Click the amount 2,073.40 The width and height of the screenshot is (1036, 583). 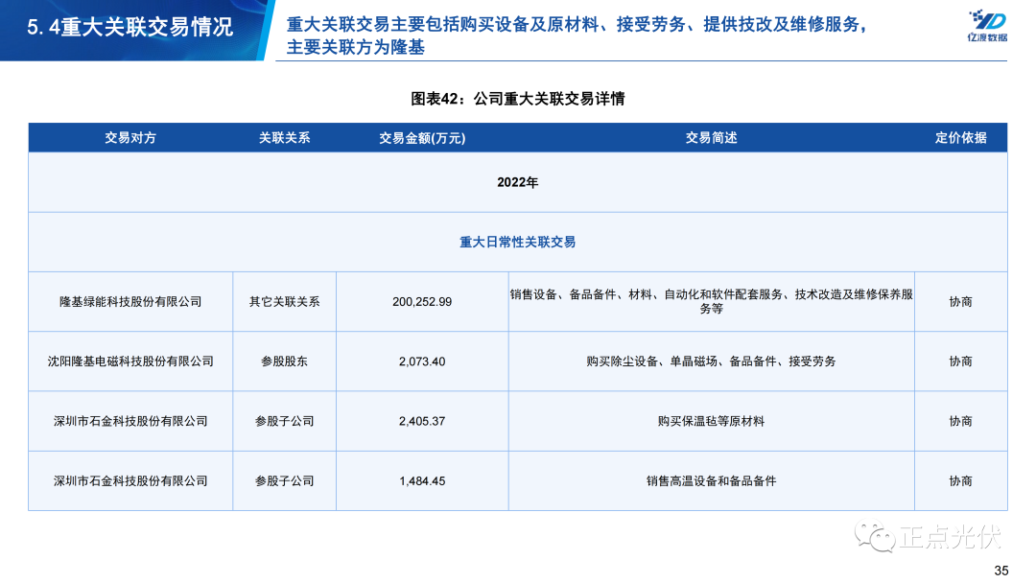[422, 361]
